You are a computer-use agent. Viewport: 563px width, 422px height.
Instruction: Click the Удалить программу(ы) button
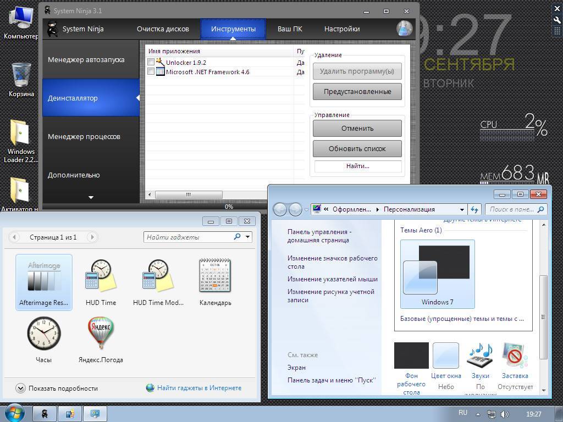pos(357,71)
